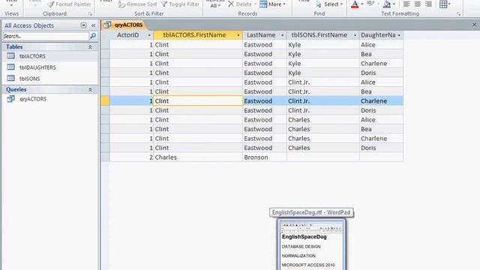Open tblACTORS.FirstName column filter dropdown
This screenshot has width=480, height=270.
click(238, 35)
